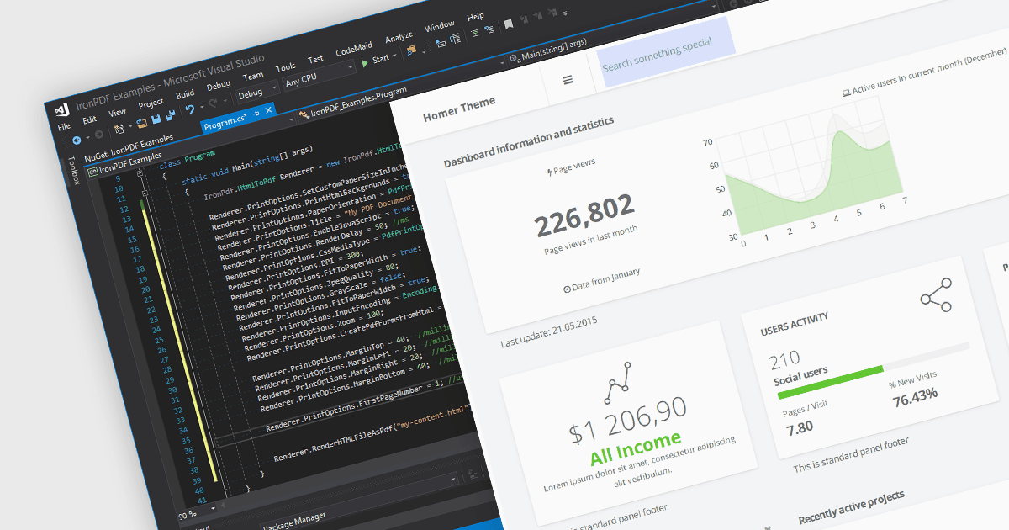The width and height of the screenshot is (1009, 530).
Task: Open the Debug menu
Action: [219, 85]
